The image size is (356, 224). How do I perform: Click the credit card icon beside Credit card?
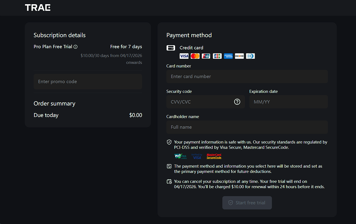171,48
